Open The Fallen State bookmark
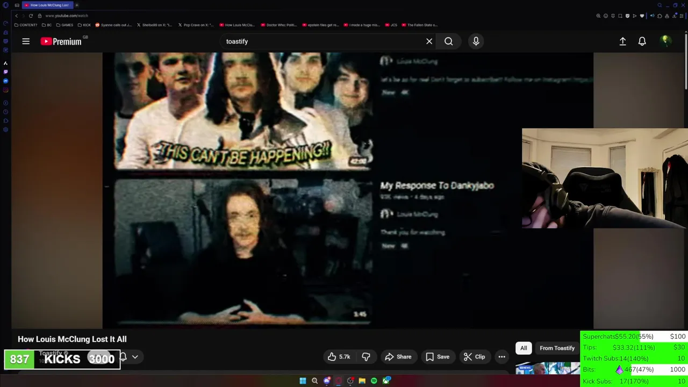This screenshot has height=387, width=688. [420, 25]
